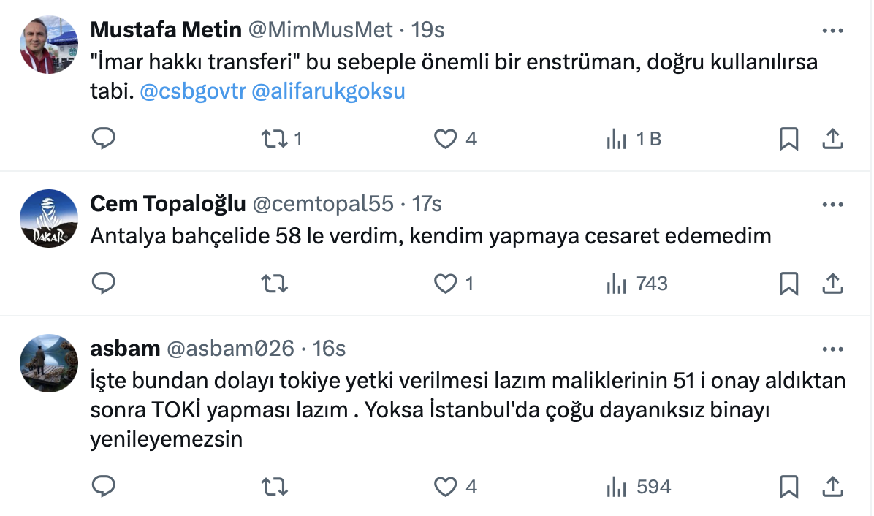Open the asbam profile name

pos(125,349)
